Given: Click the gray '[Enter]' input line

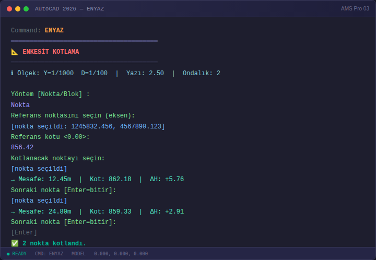Looking at the screenshot, I should 24,232.
